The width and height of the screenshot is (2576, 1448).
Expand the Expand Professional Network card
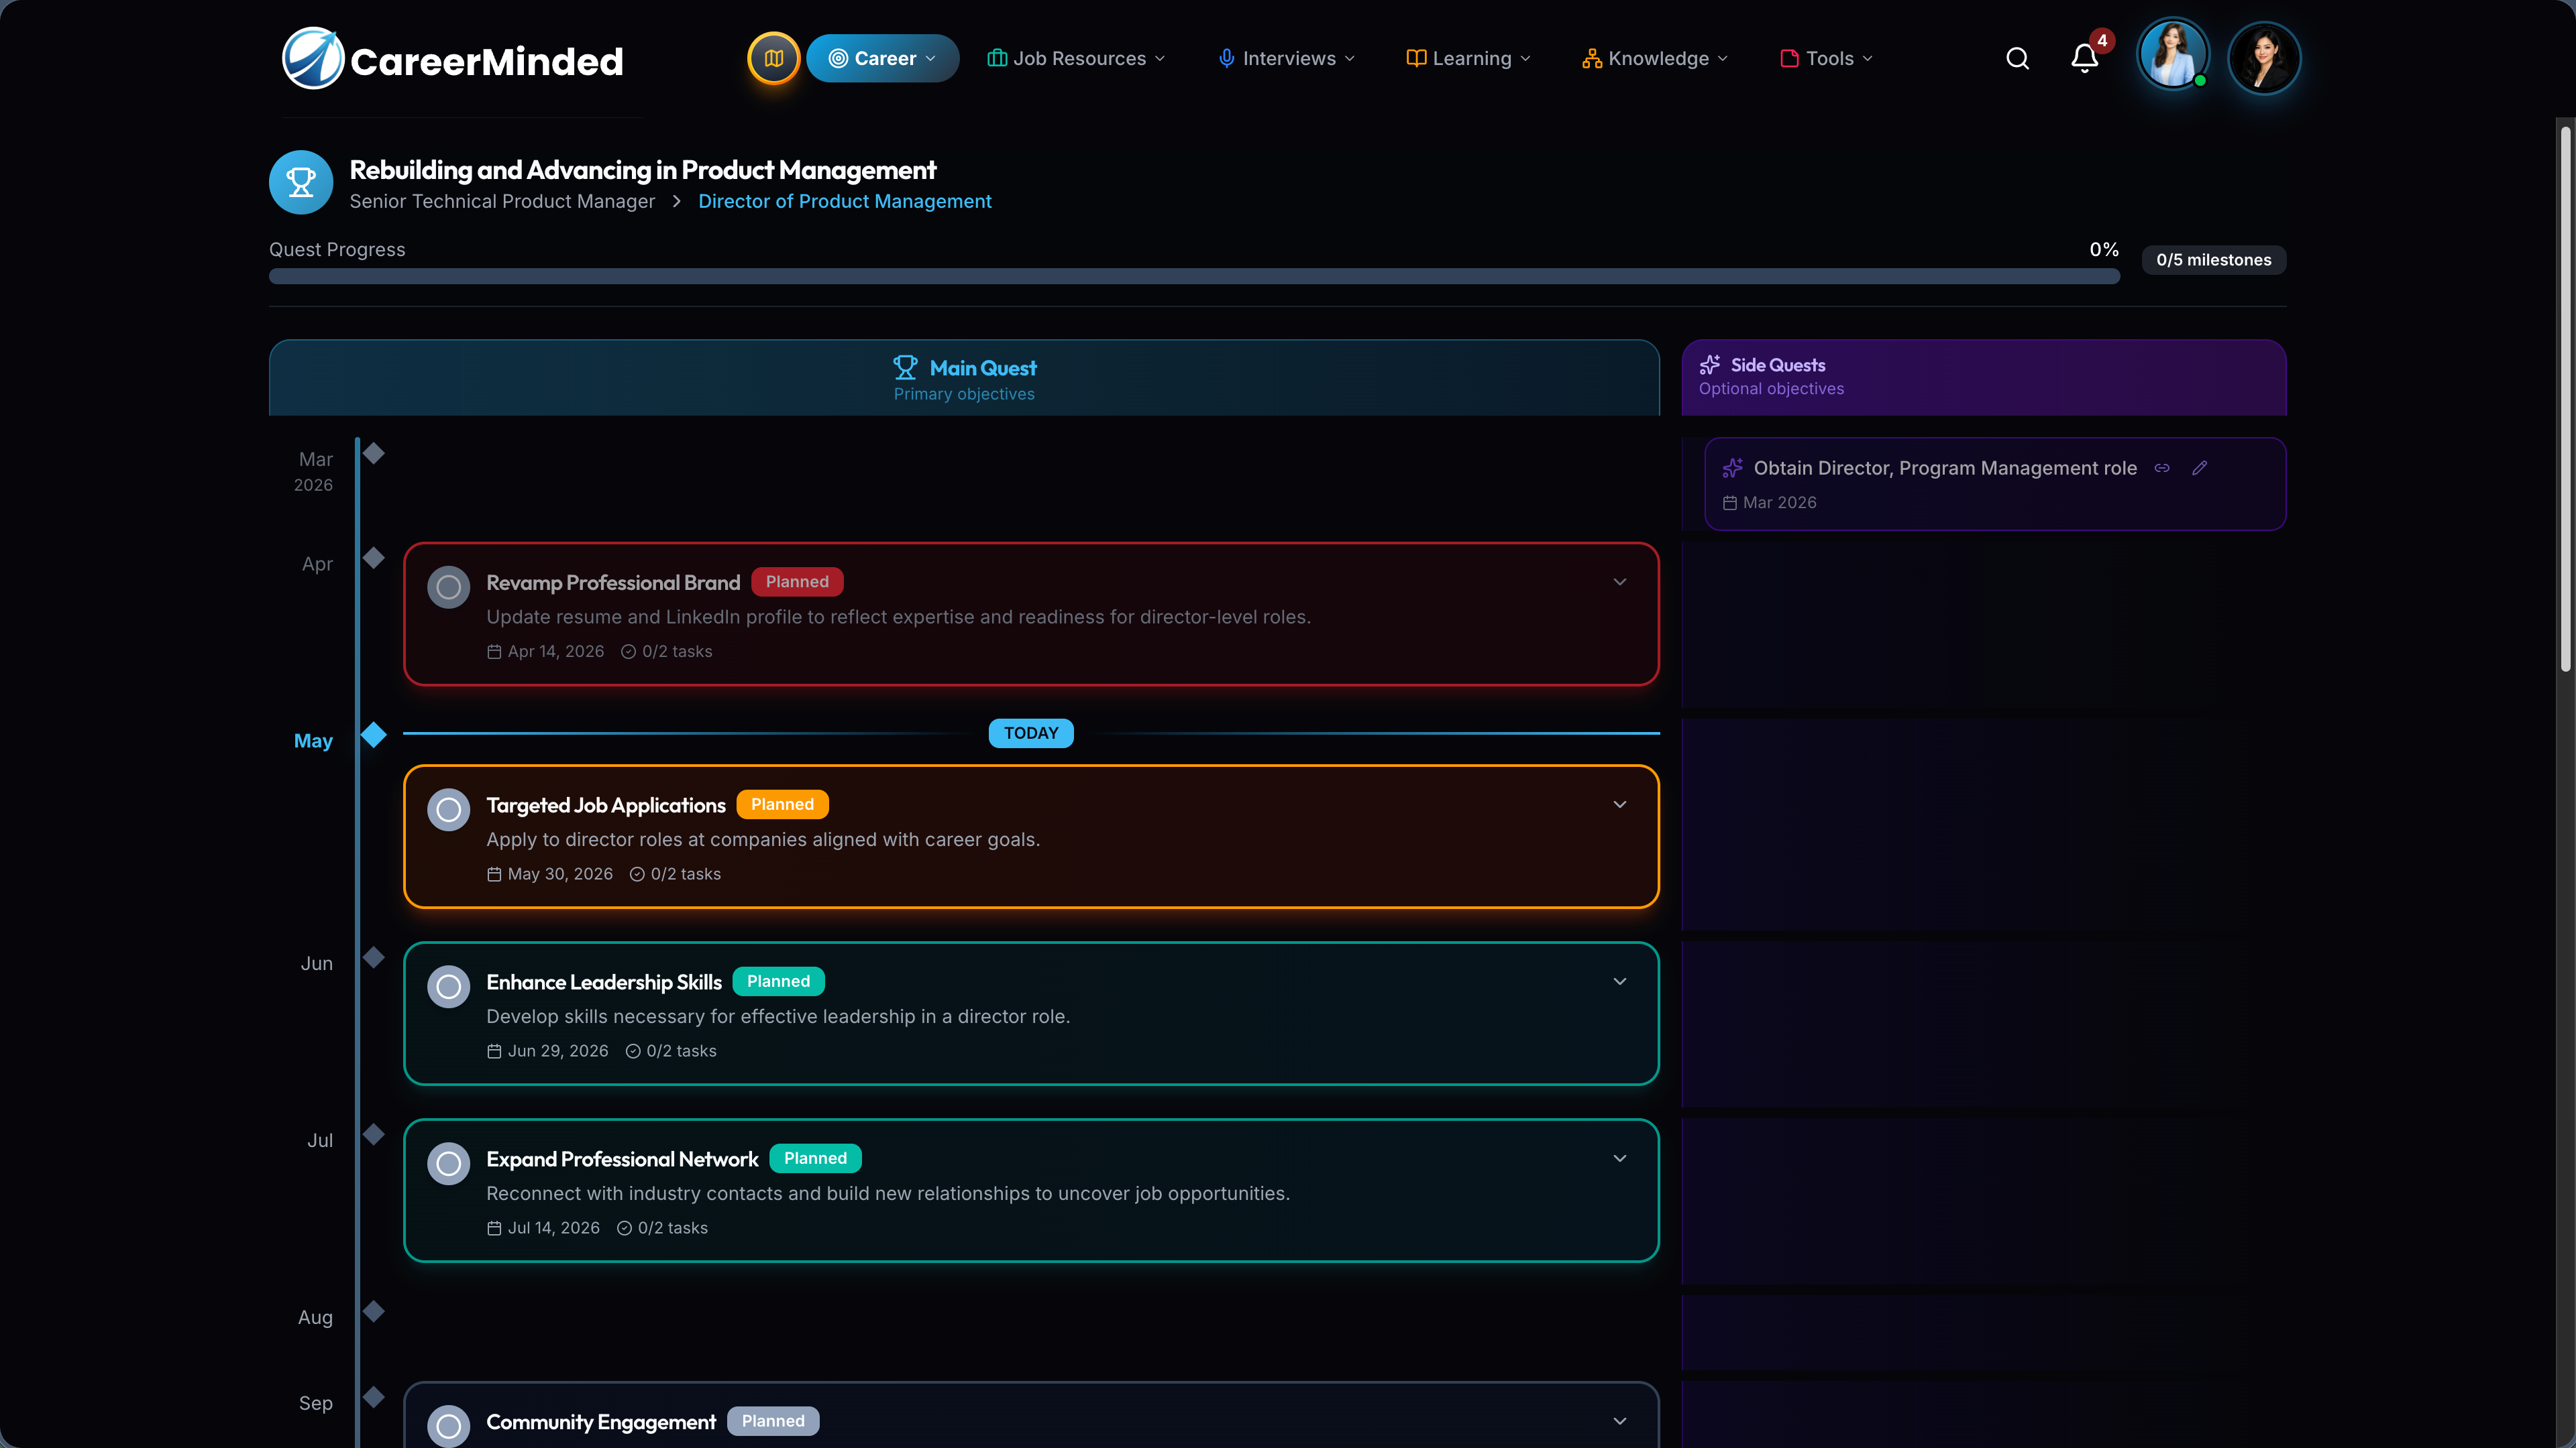click(1620, 1158)
